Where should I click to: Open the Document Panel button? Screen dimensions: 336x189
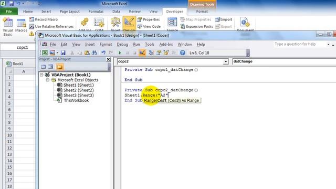[x=245, y=24]
